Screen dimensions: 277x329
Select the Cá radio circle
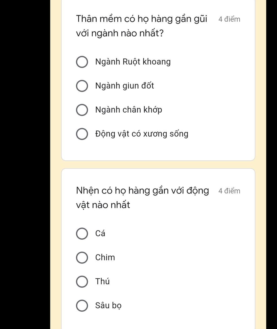pos(82,234)
